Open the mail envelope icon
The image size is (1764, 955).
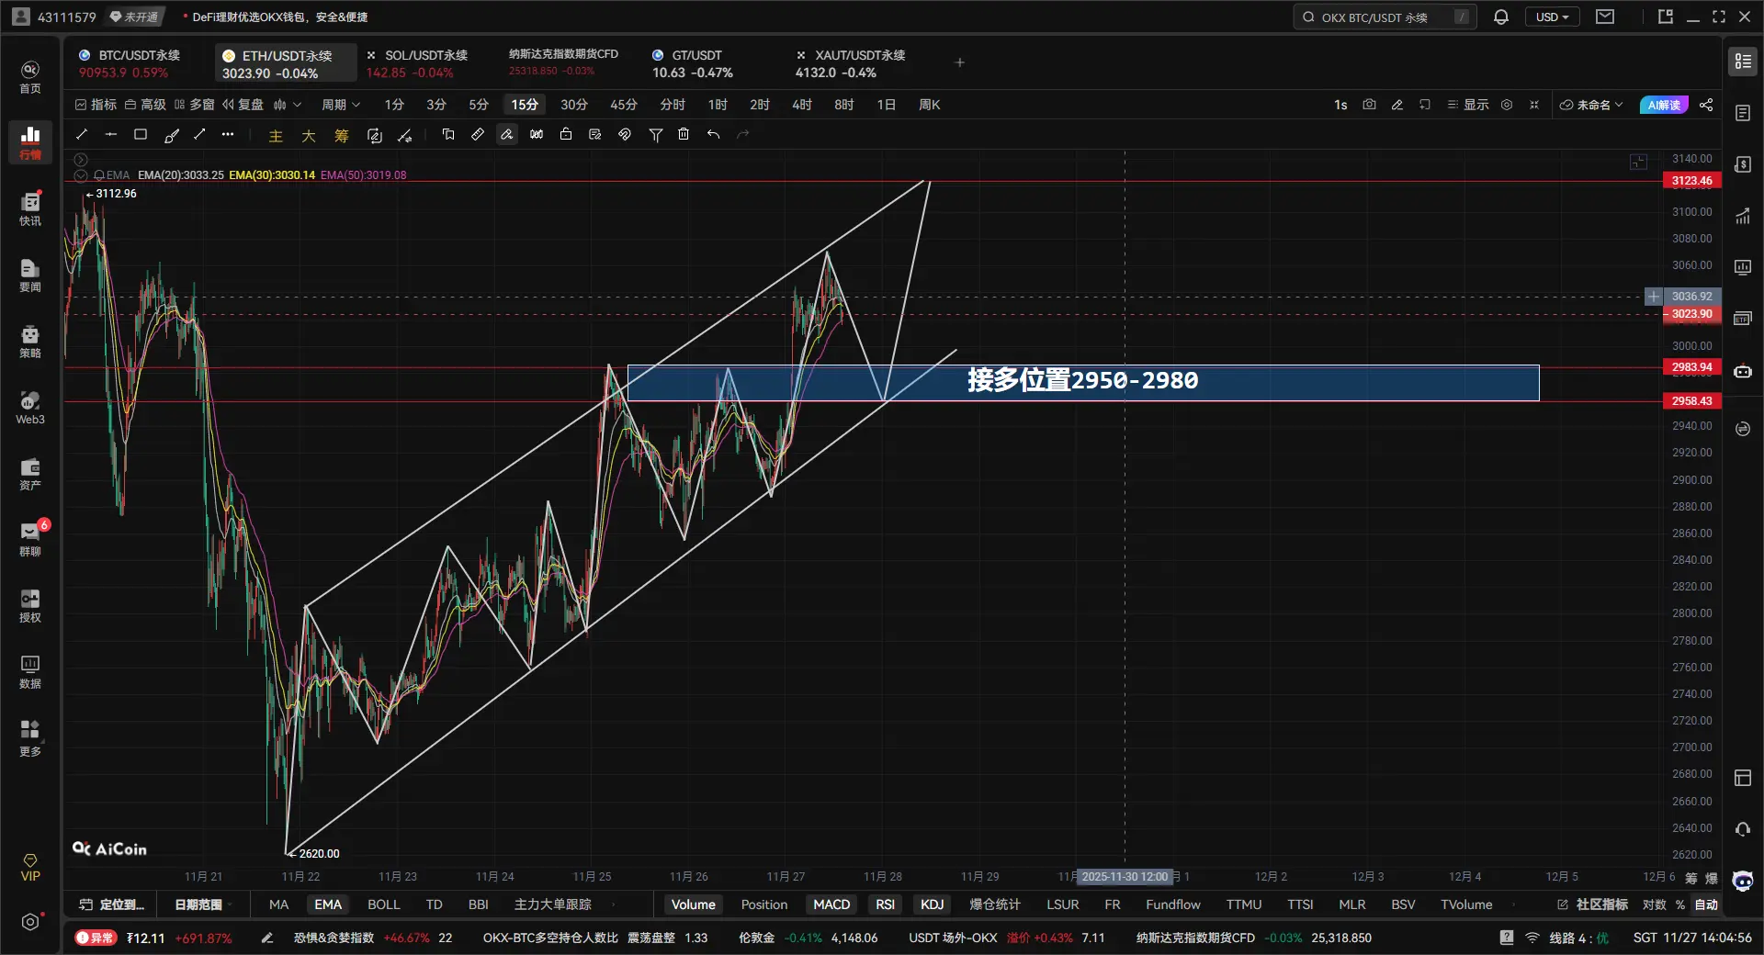click(1605, 17)
